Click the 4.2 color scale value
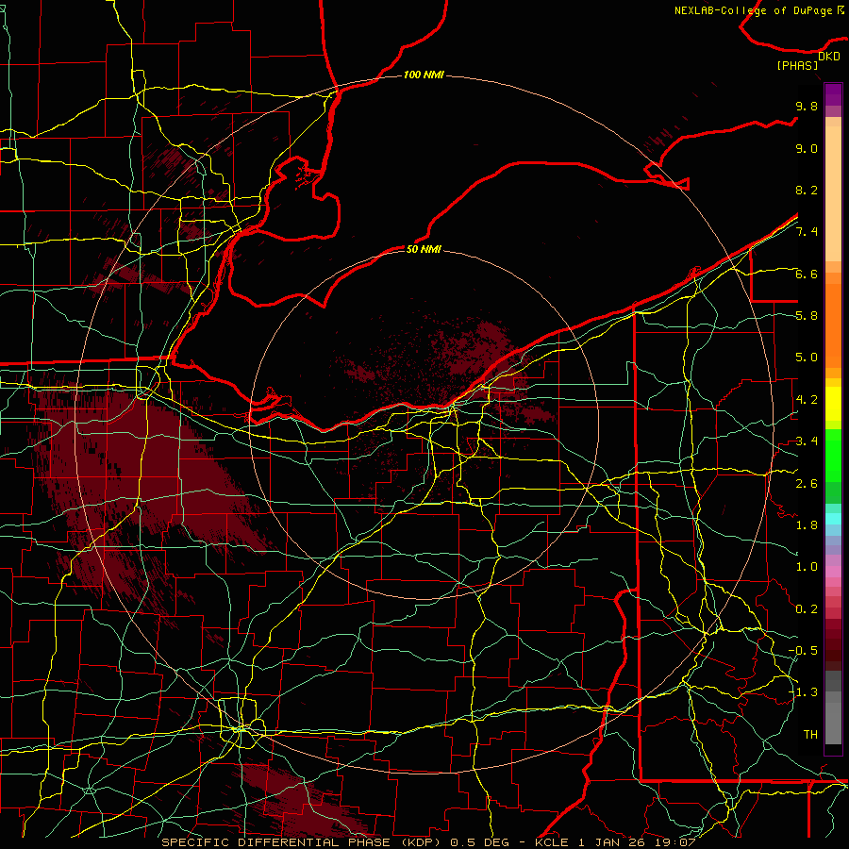 click(807, 400)
